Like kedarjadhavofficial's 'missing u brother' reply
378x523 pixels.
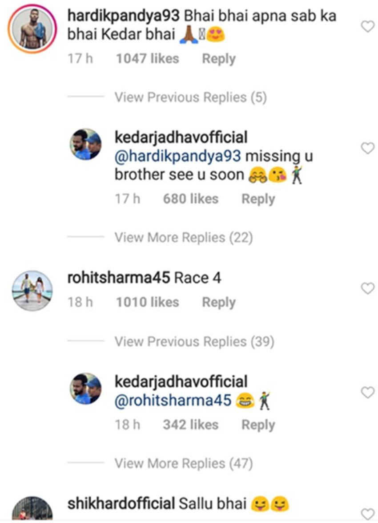367,148
